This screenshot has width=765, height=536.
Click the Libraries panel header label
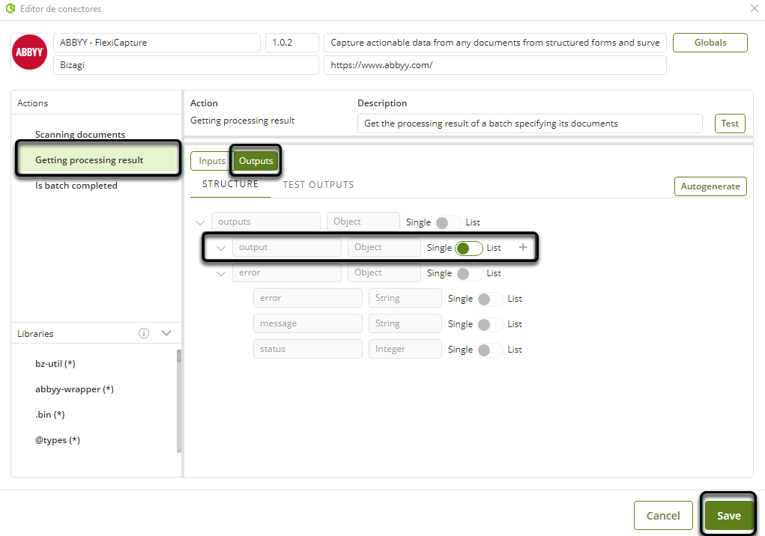click(x=35, y=334)
